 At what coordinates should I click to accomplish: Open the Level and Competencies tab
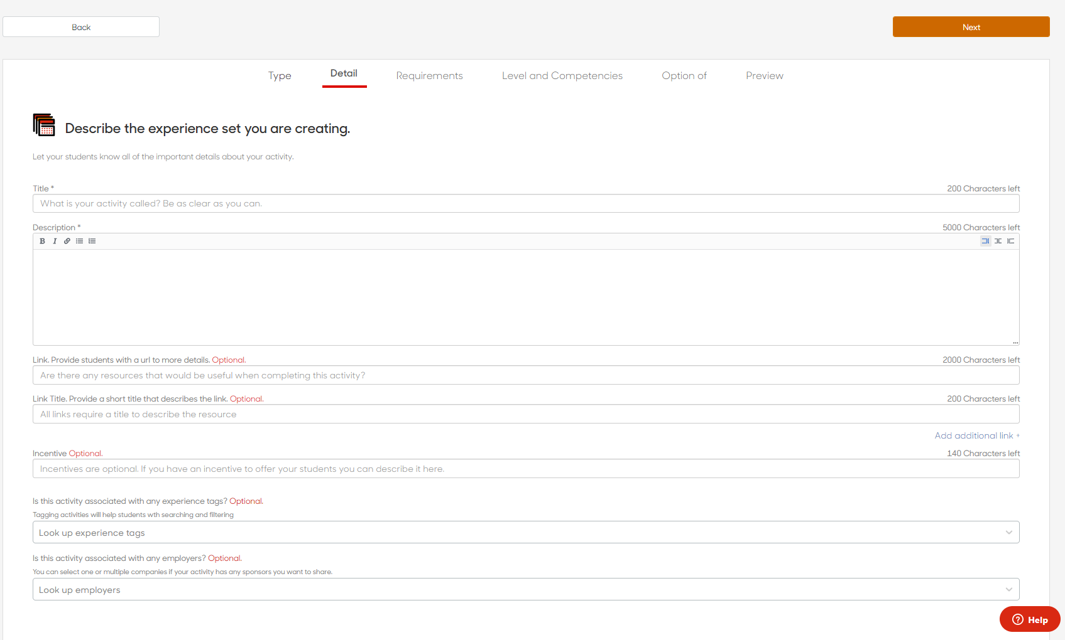(562, 76)
